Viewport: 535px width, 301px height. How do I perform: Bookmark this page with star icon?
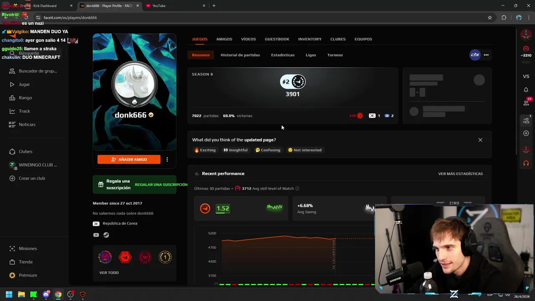pyautogui.click(x=490, y=18)
